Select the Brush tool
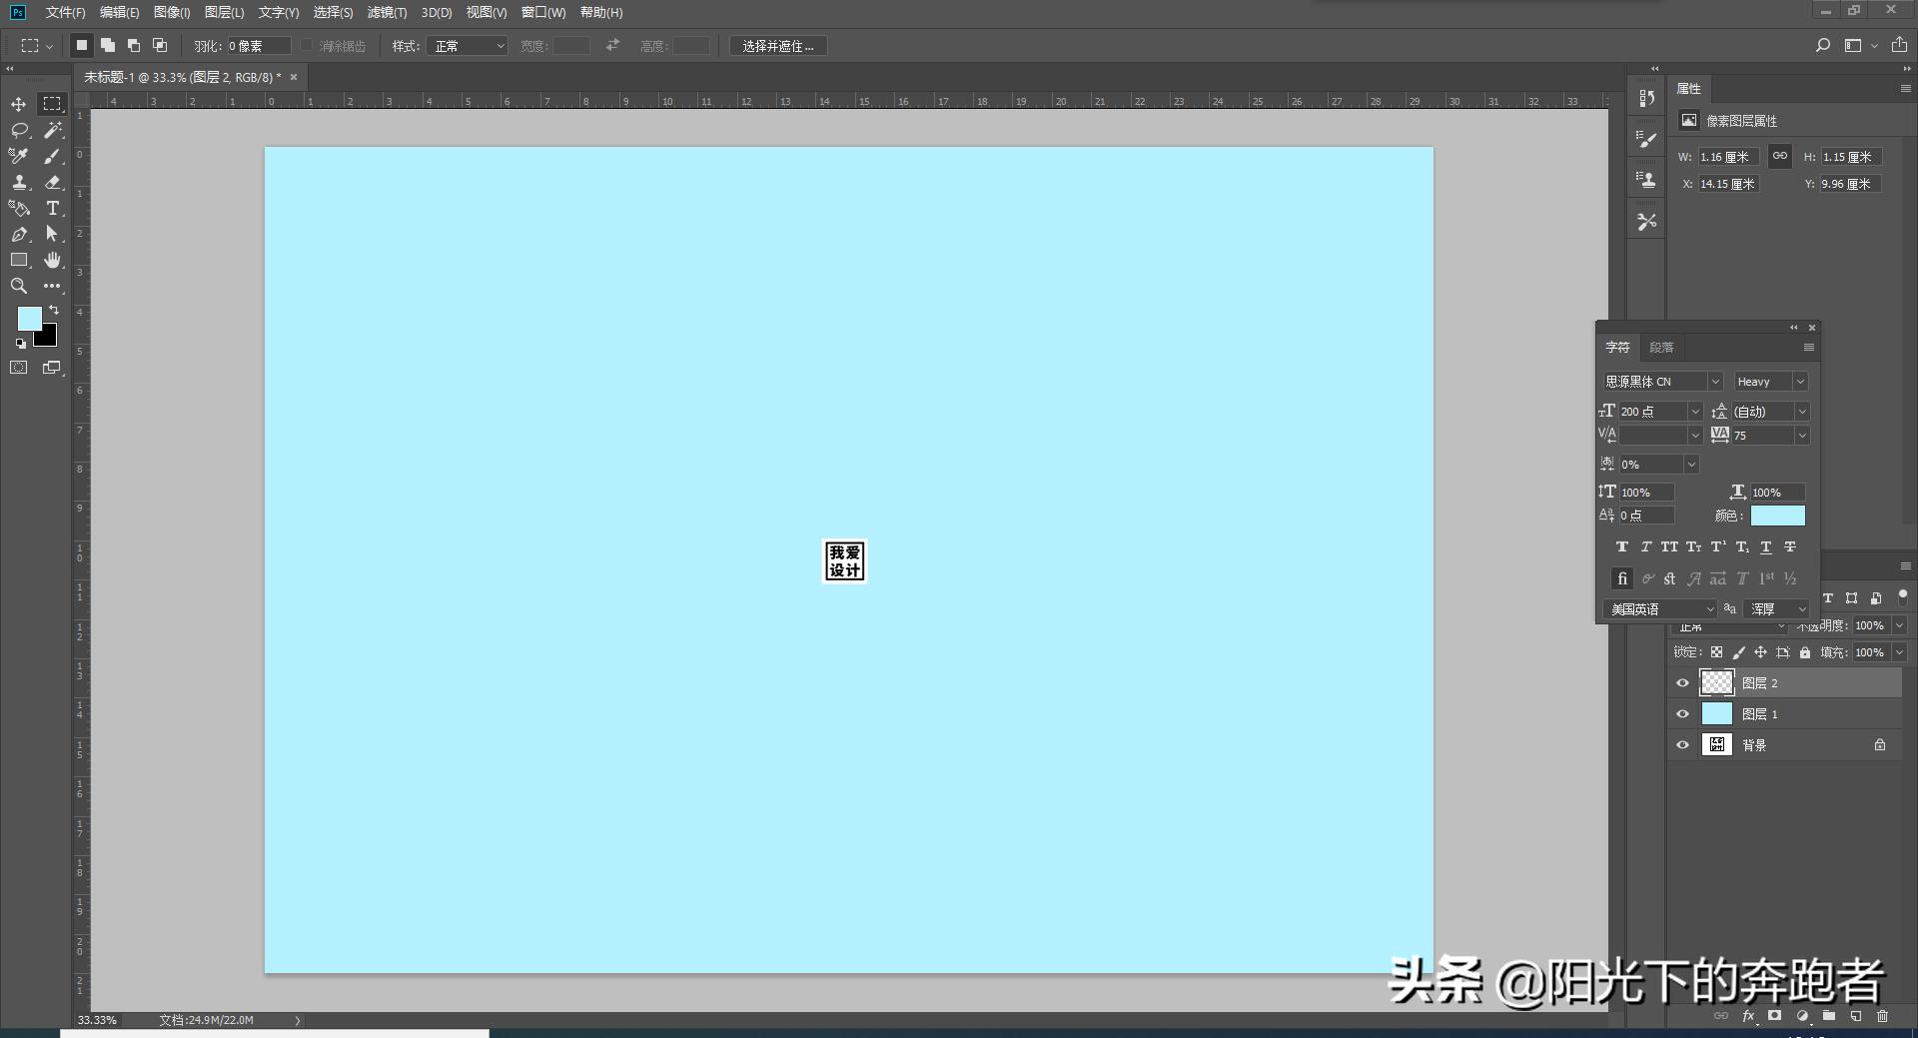 point(52,156)
